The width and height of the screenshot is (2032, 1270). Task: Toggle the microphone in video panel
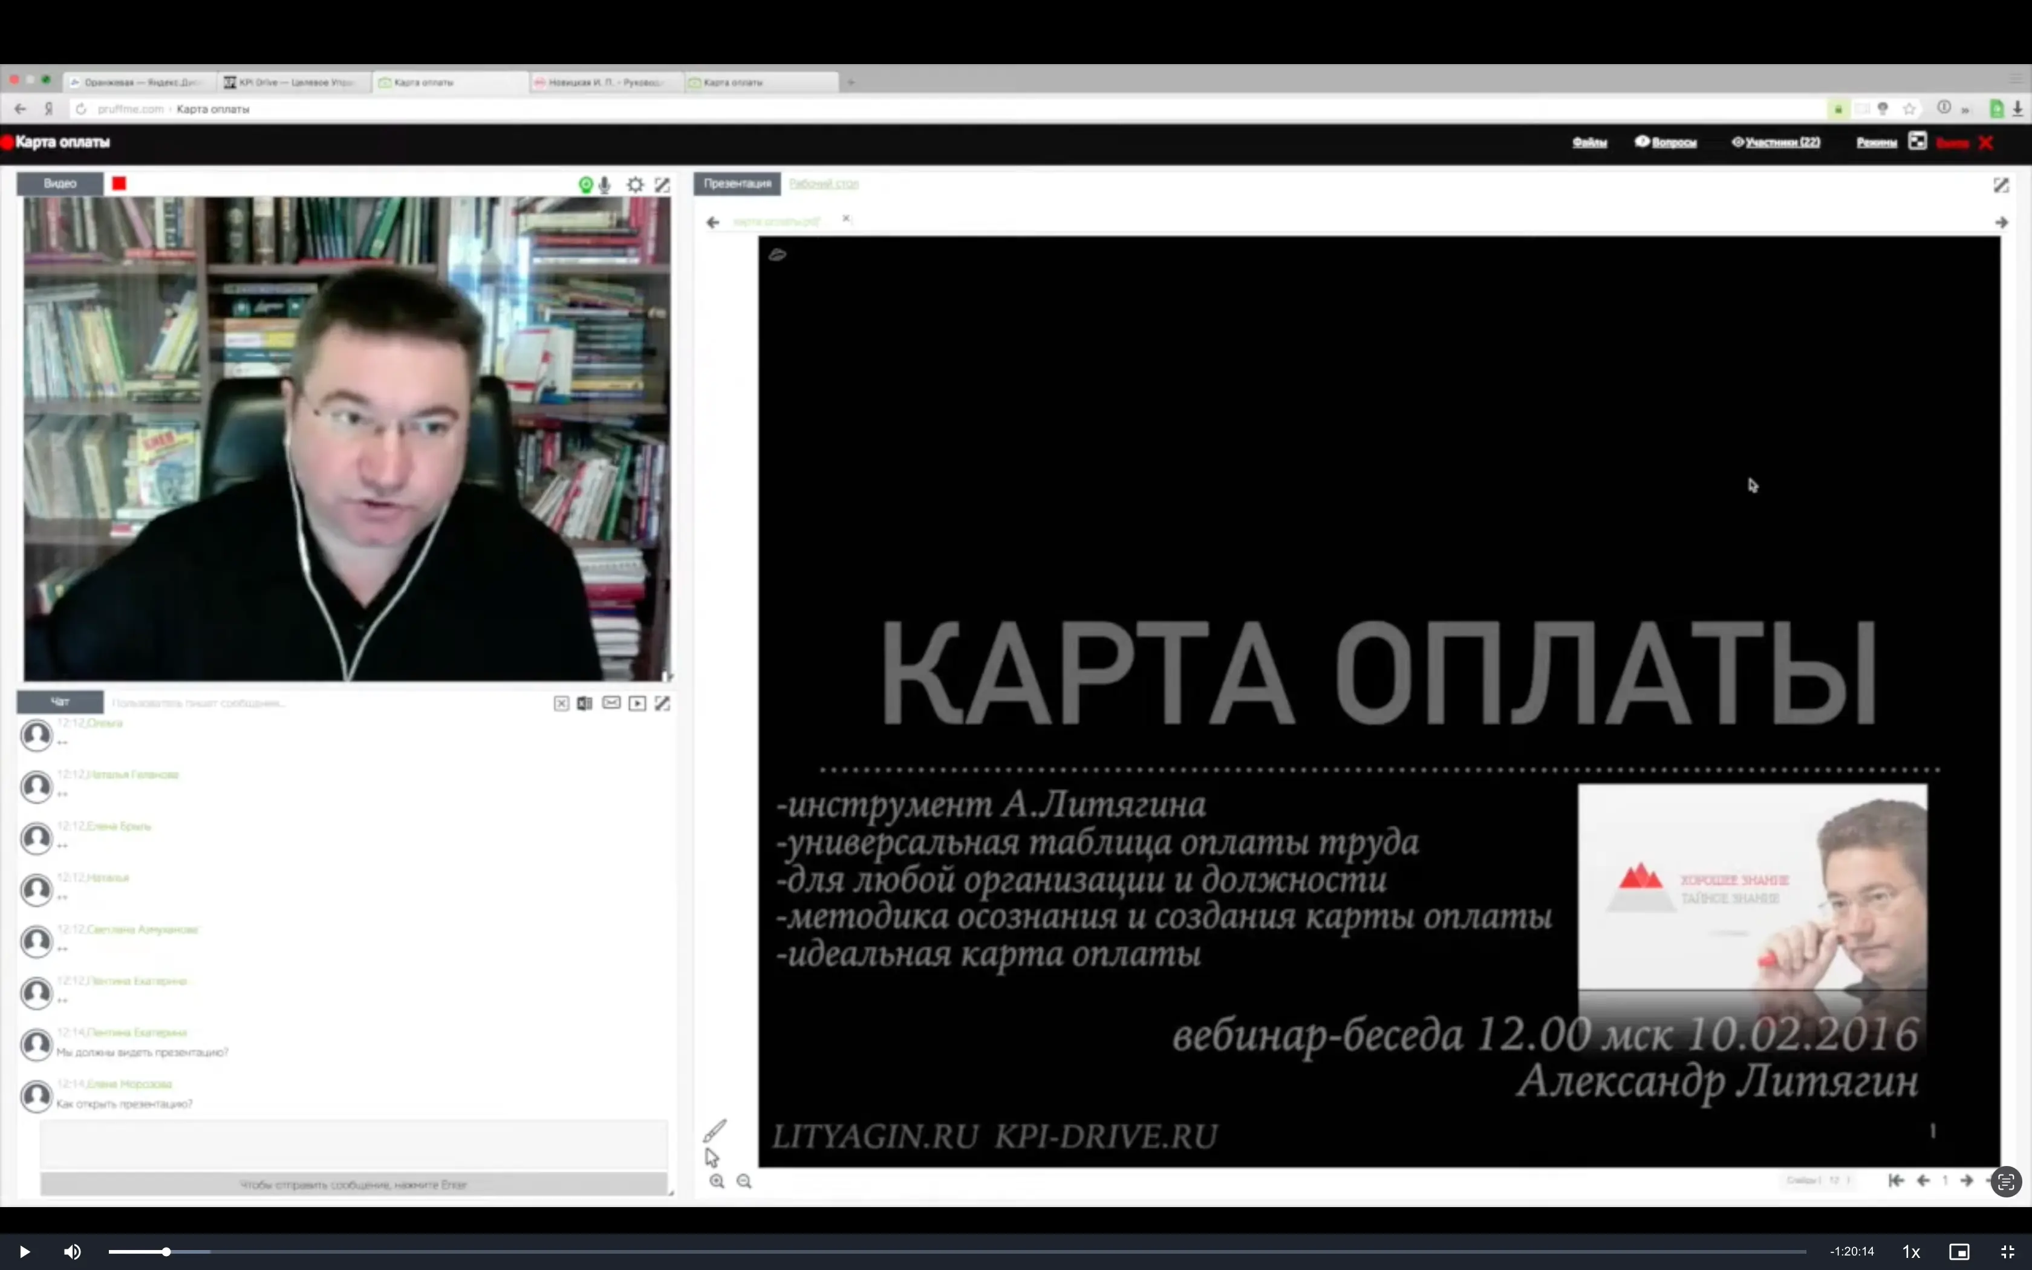click(x=605, y=185)
